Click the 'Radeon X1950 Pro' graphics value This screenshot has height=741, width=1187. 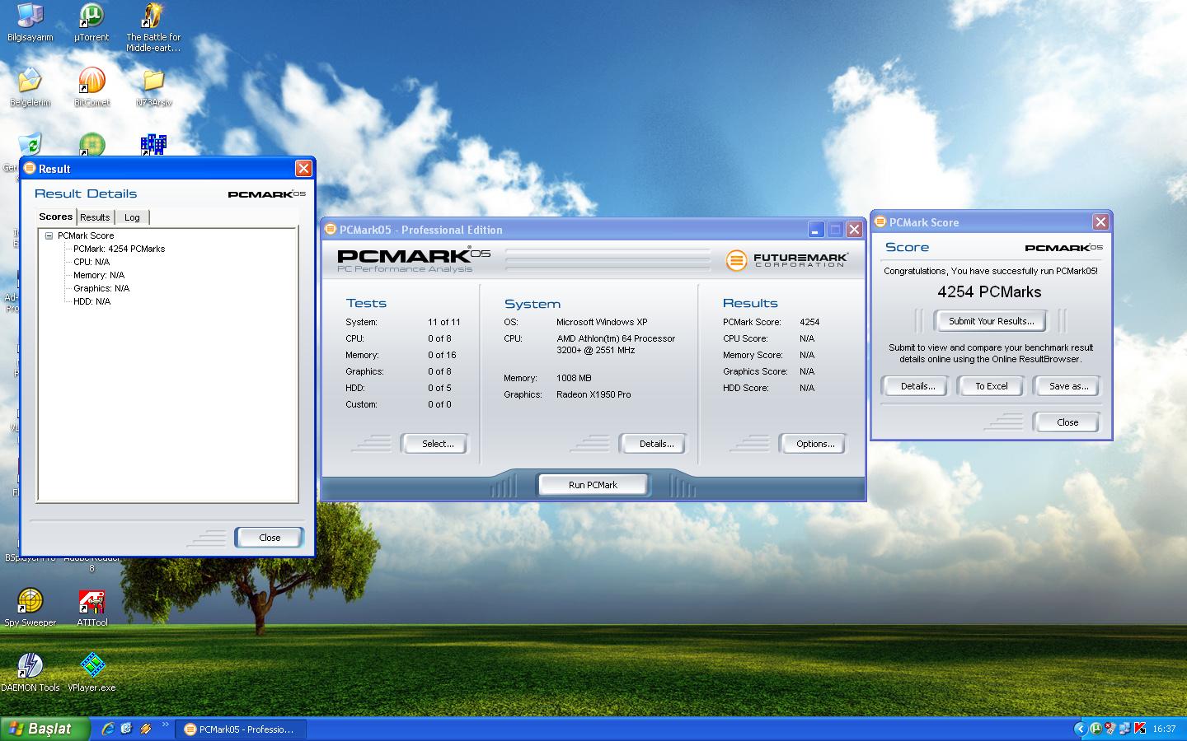(x=593, y=394)
